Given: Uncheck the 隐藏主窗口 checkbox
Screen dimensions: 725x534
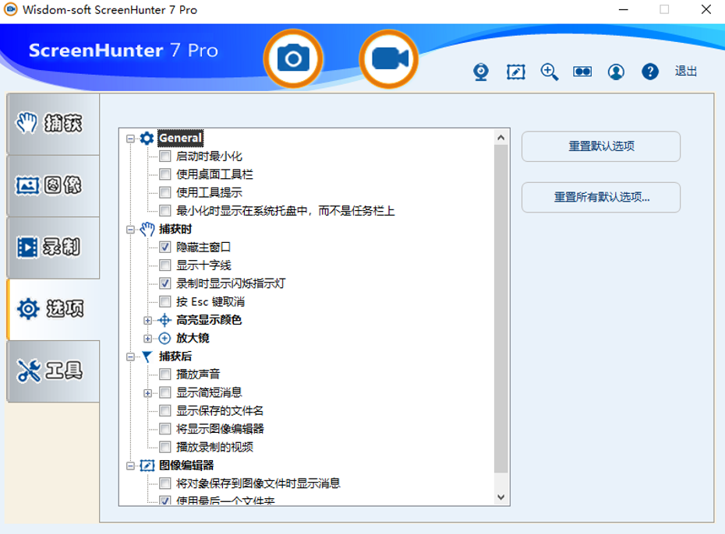Looking at the screenshot, I should point(165,247).
